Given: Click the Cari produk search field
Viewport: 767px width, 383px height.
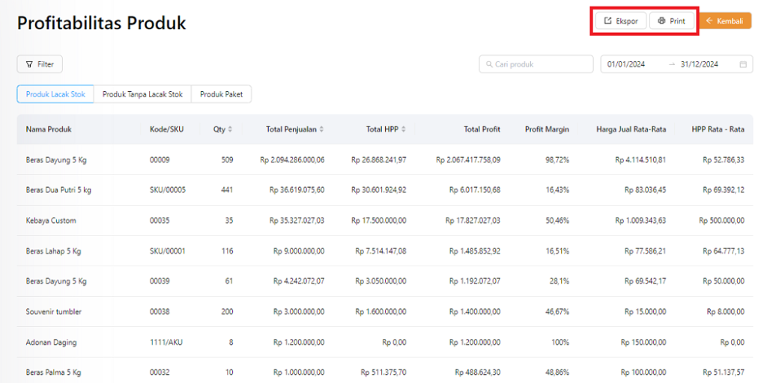Looking at the screenshot, I should click(536, 64).
